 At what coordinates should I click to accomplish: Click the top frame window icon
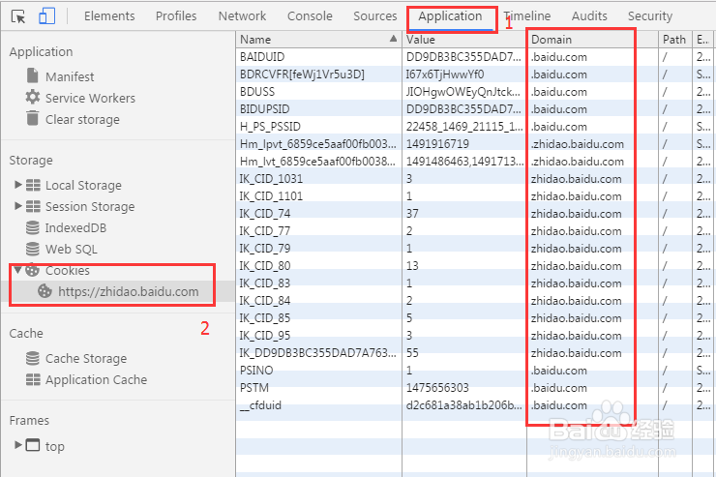[33, 445]
